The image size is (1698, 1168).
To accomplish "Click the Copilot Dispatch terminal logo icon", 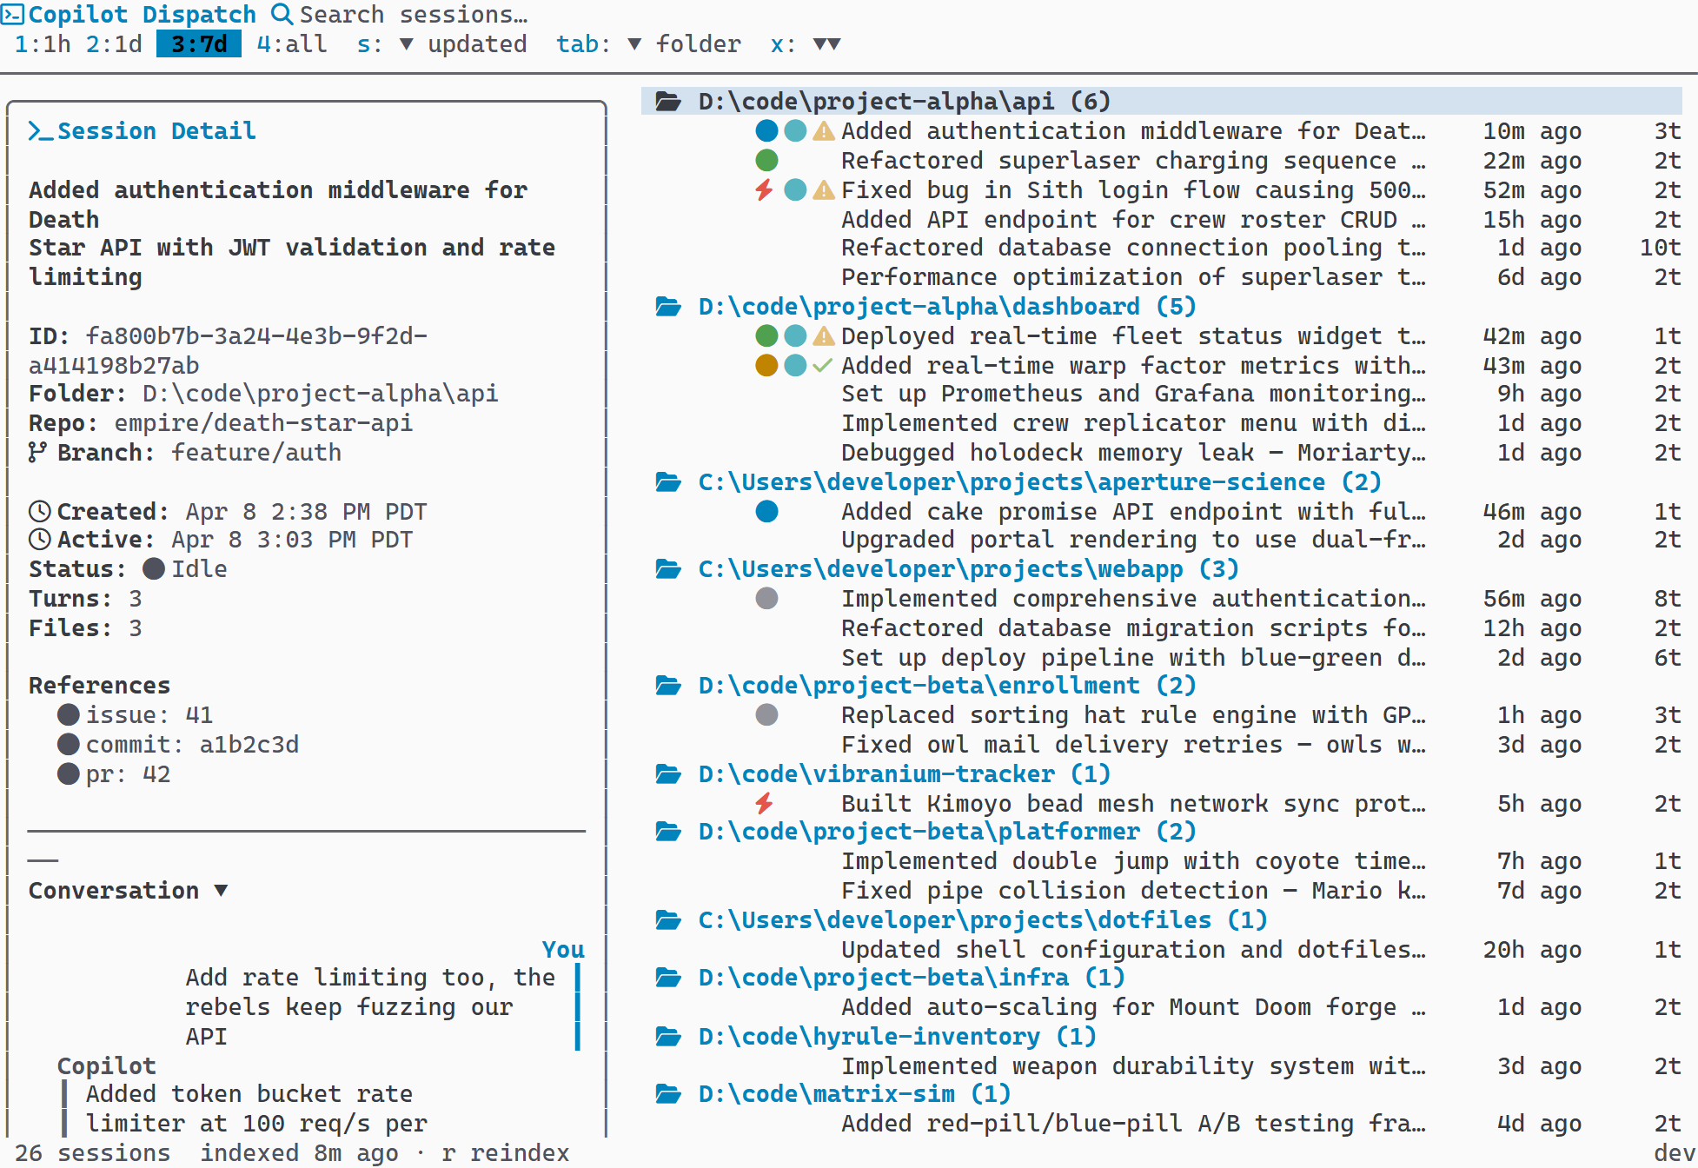I will coord(12,14).
